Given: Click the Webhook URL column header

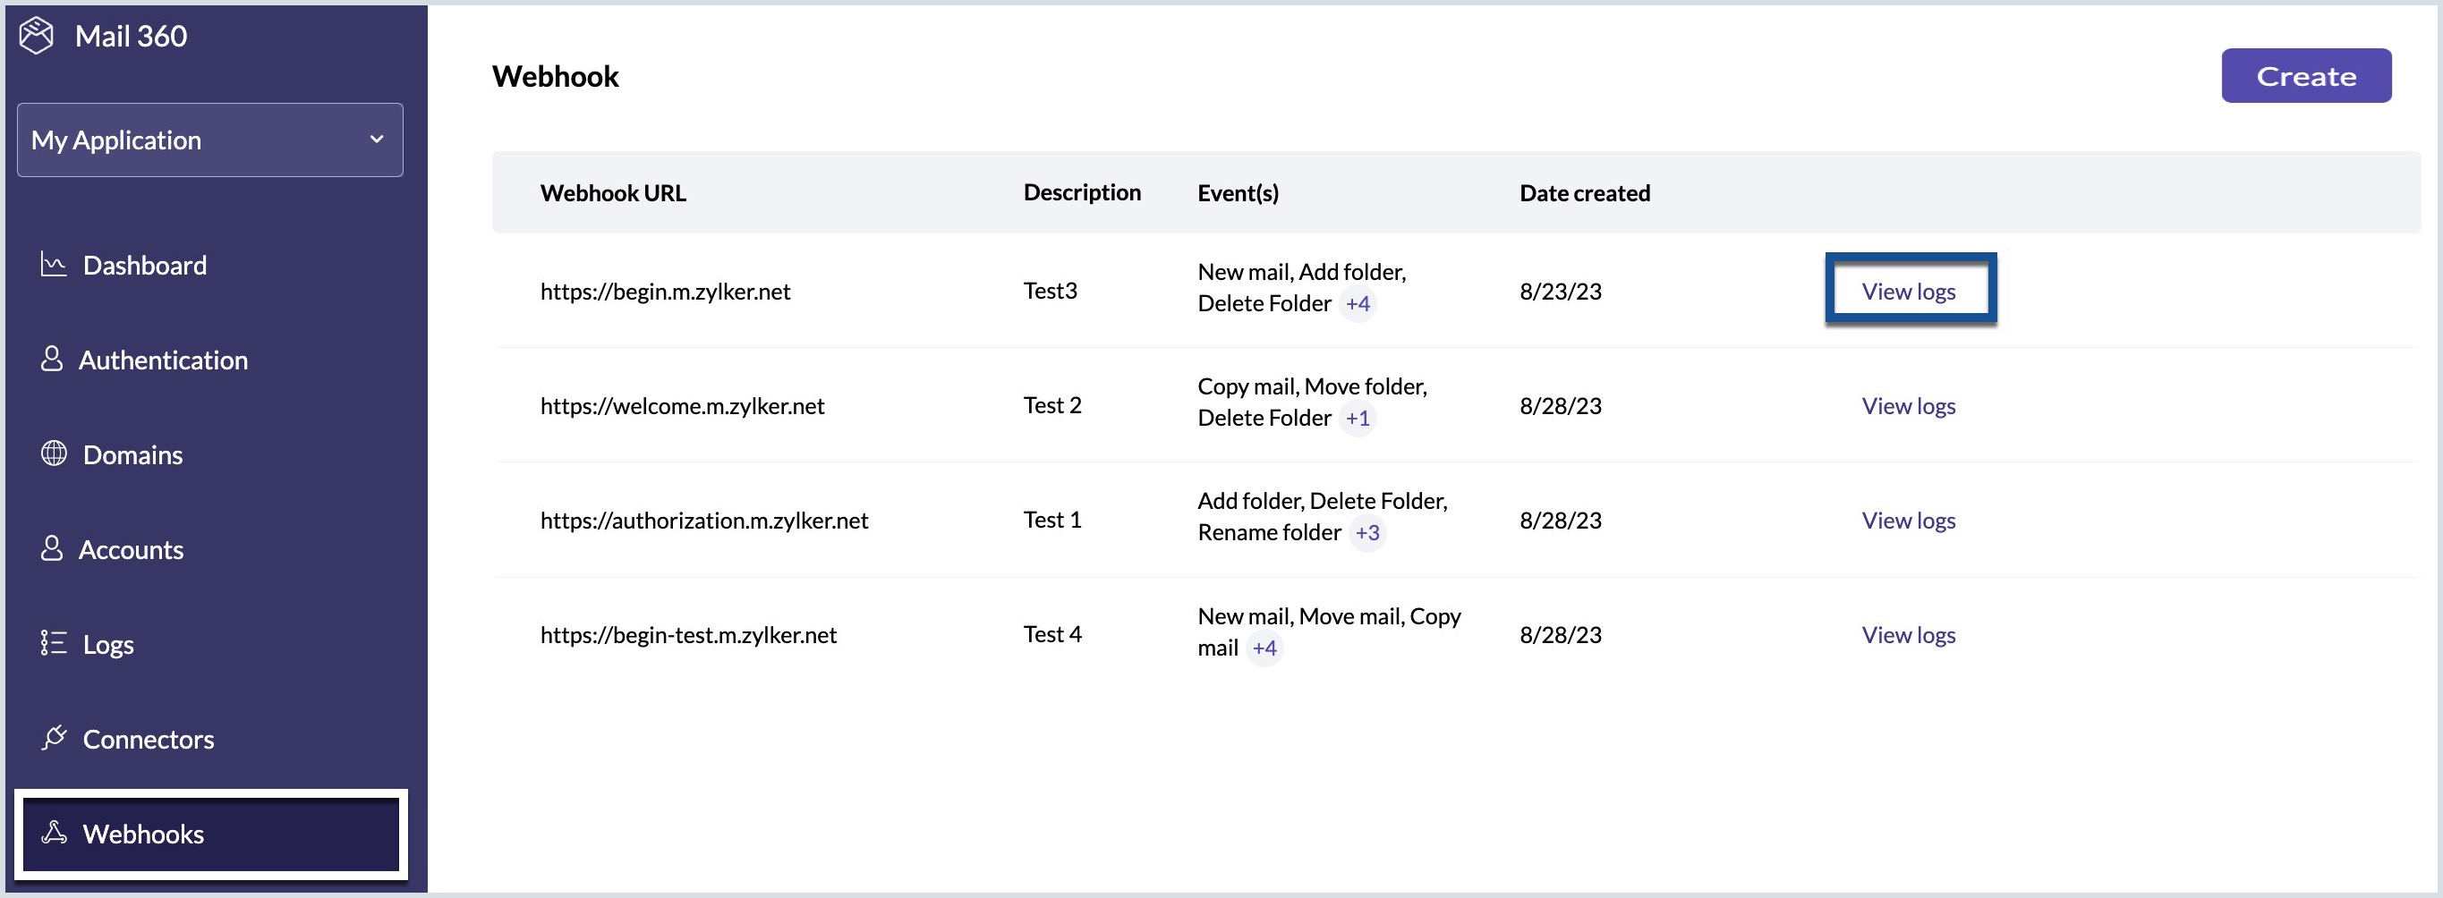Looking at the screenshot, I should click(x=613, y=192).
